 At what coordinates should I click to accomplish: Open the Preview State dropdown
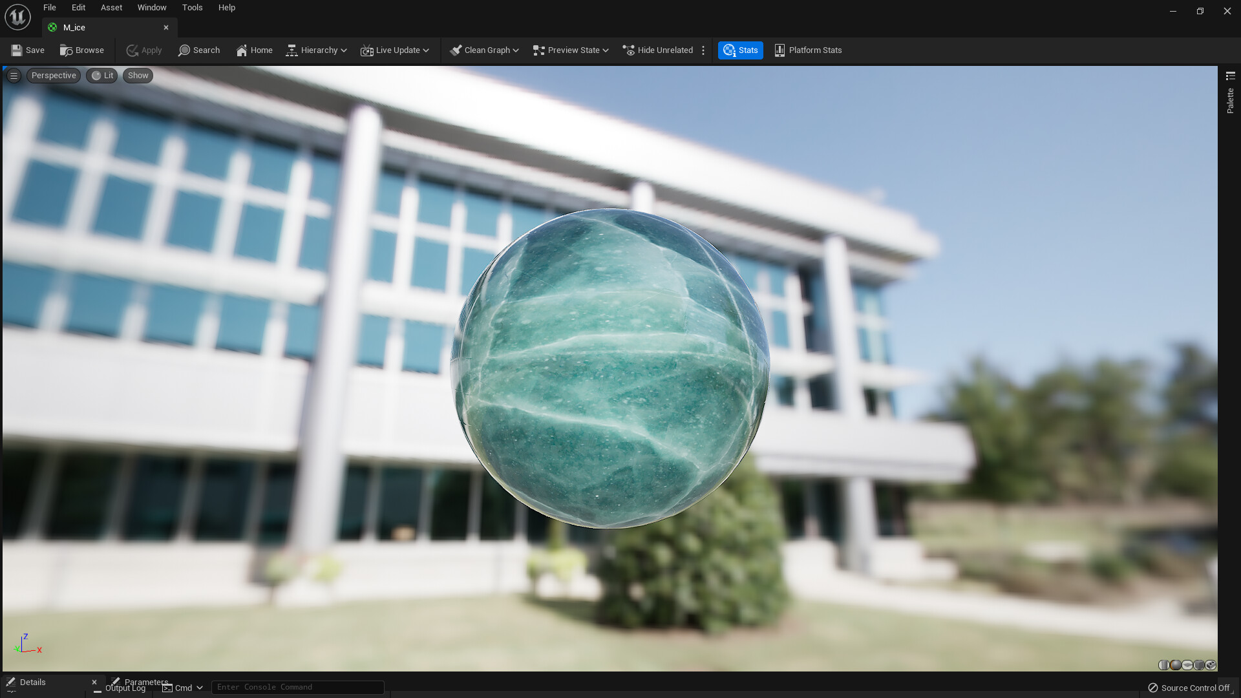(x=570, y=50)
